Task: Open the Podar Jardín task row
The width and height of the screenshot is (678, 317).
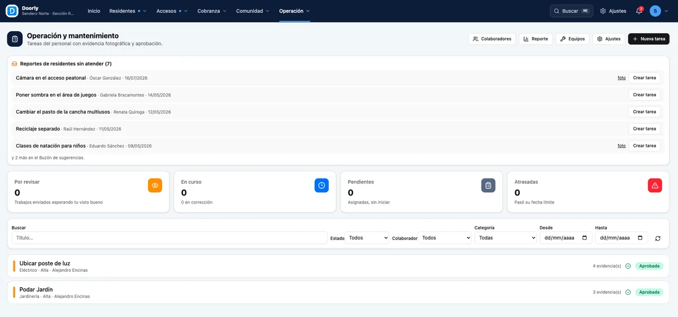Action: click(x=339, y=292)
